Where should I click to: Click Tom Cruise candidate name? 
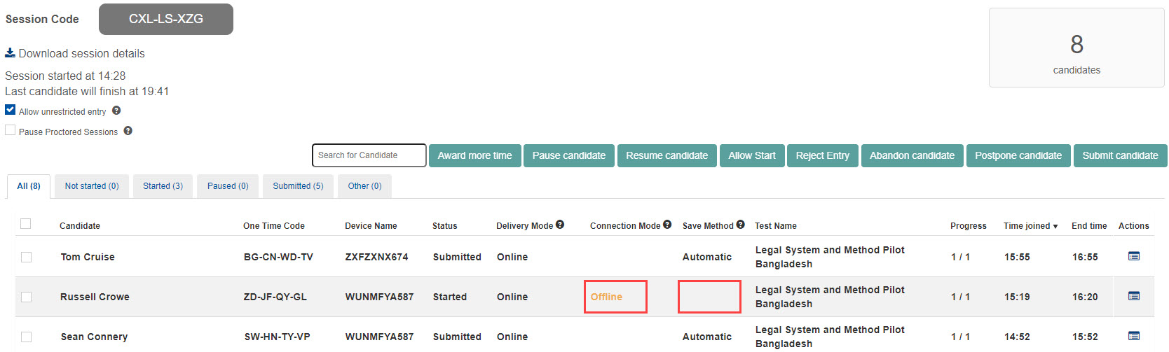point(88,257)
